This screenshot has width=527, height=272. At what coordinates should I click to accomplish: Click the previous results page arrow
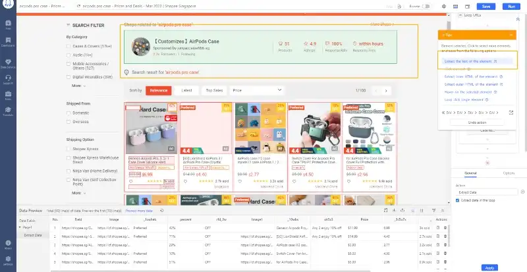376,91
